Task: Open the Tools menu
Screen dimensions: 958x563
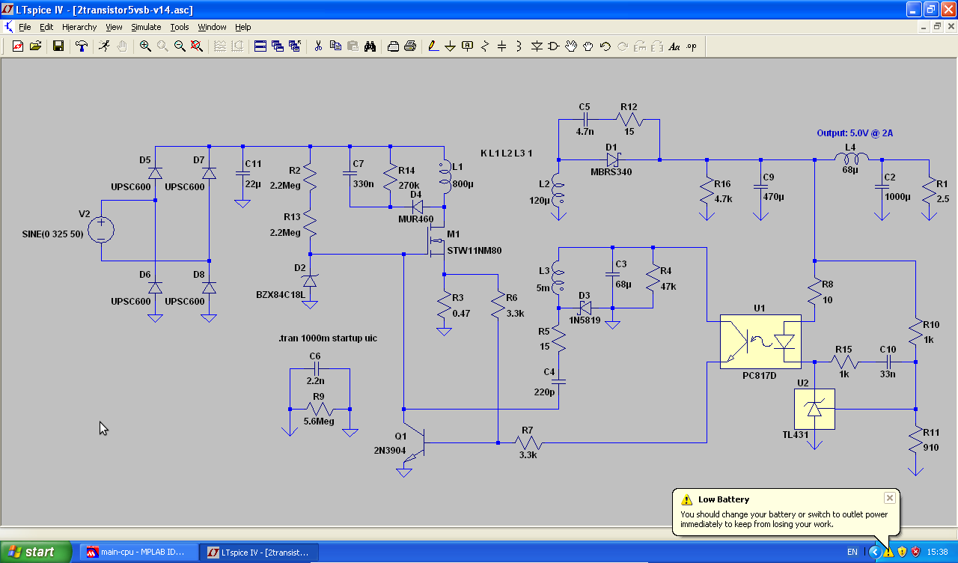Action: 180,27
